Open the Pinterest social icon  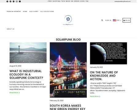tap(13, 2)
